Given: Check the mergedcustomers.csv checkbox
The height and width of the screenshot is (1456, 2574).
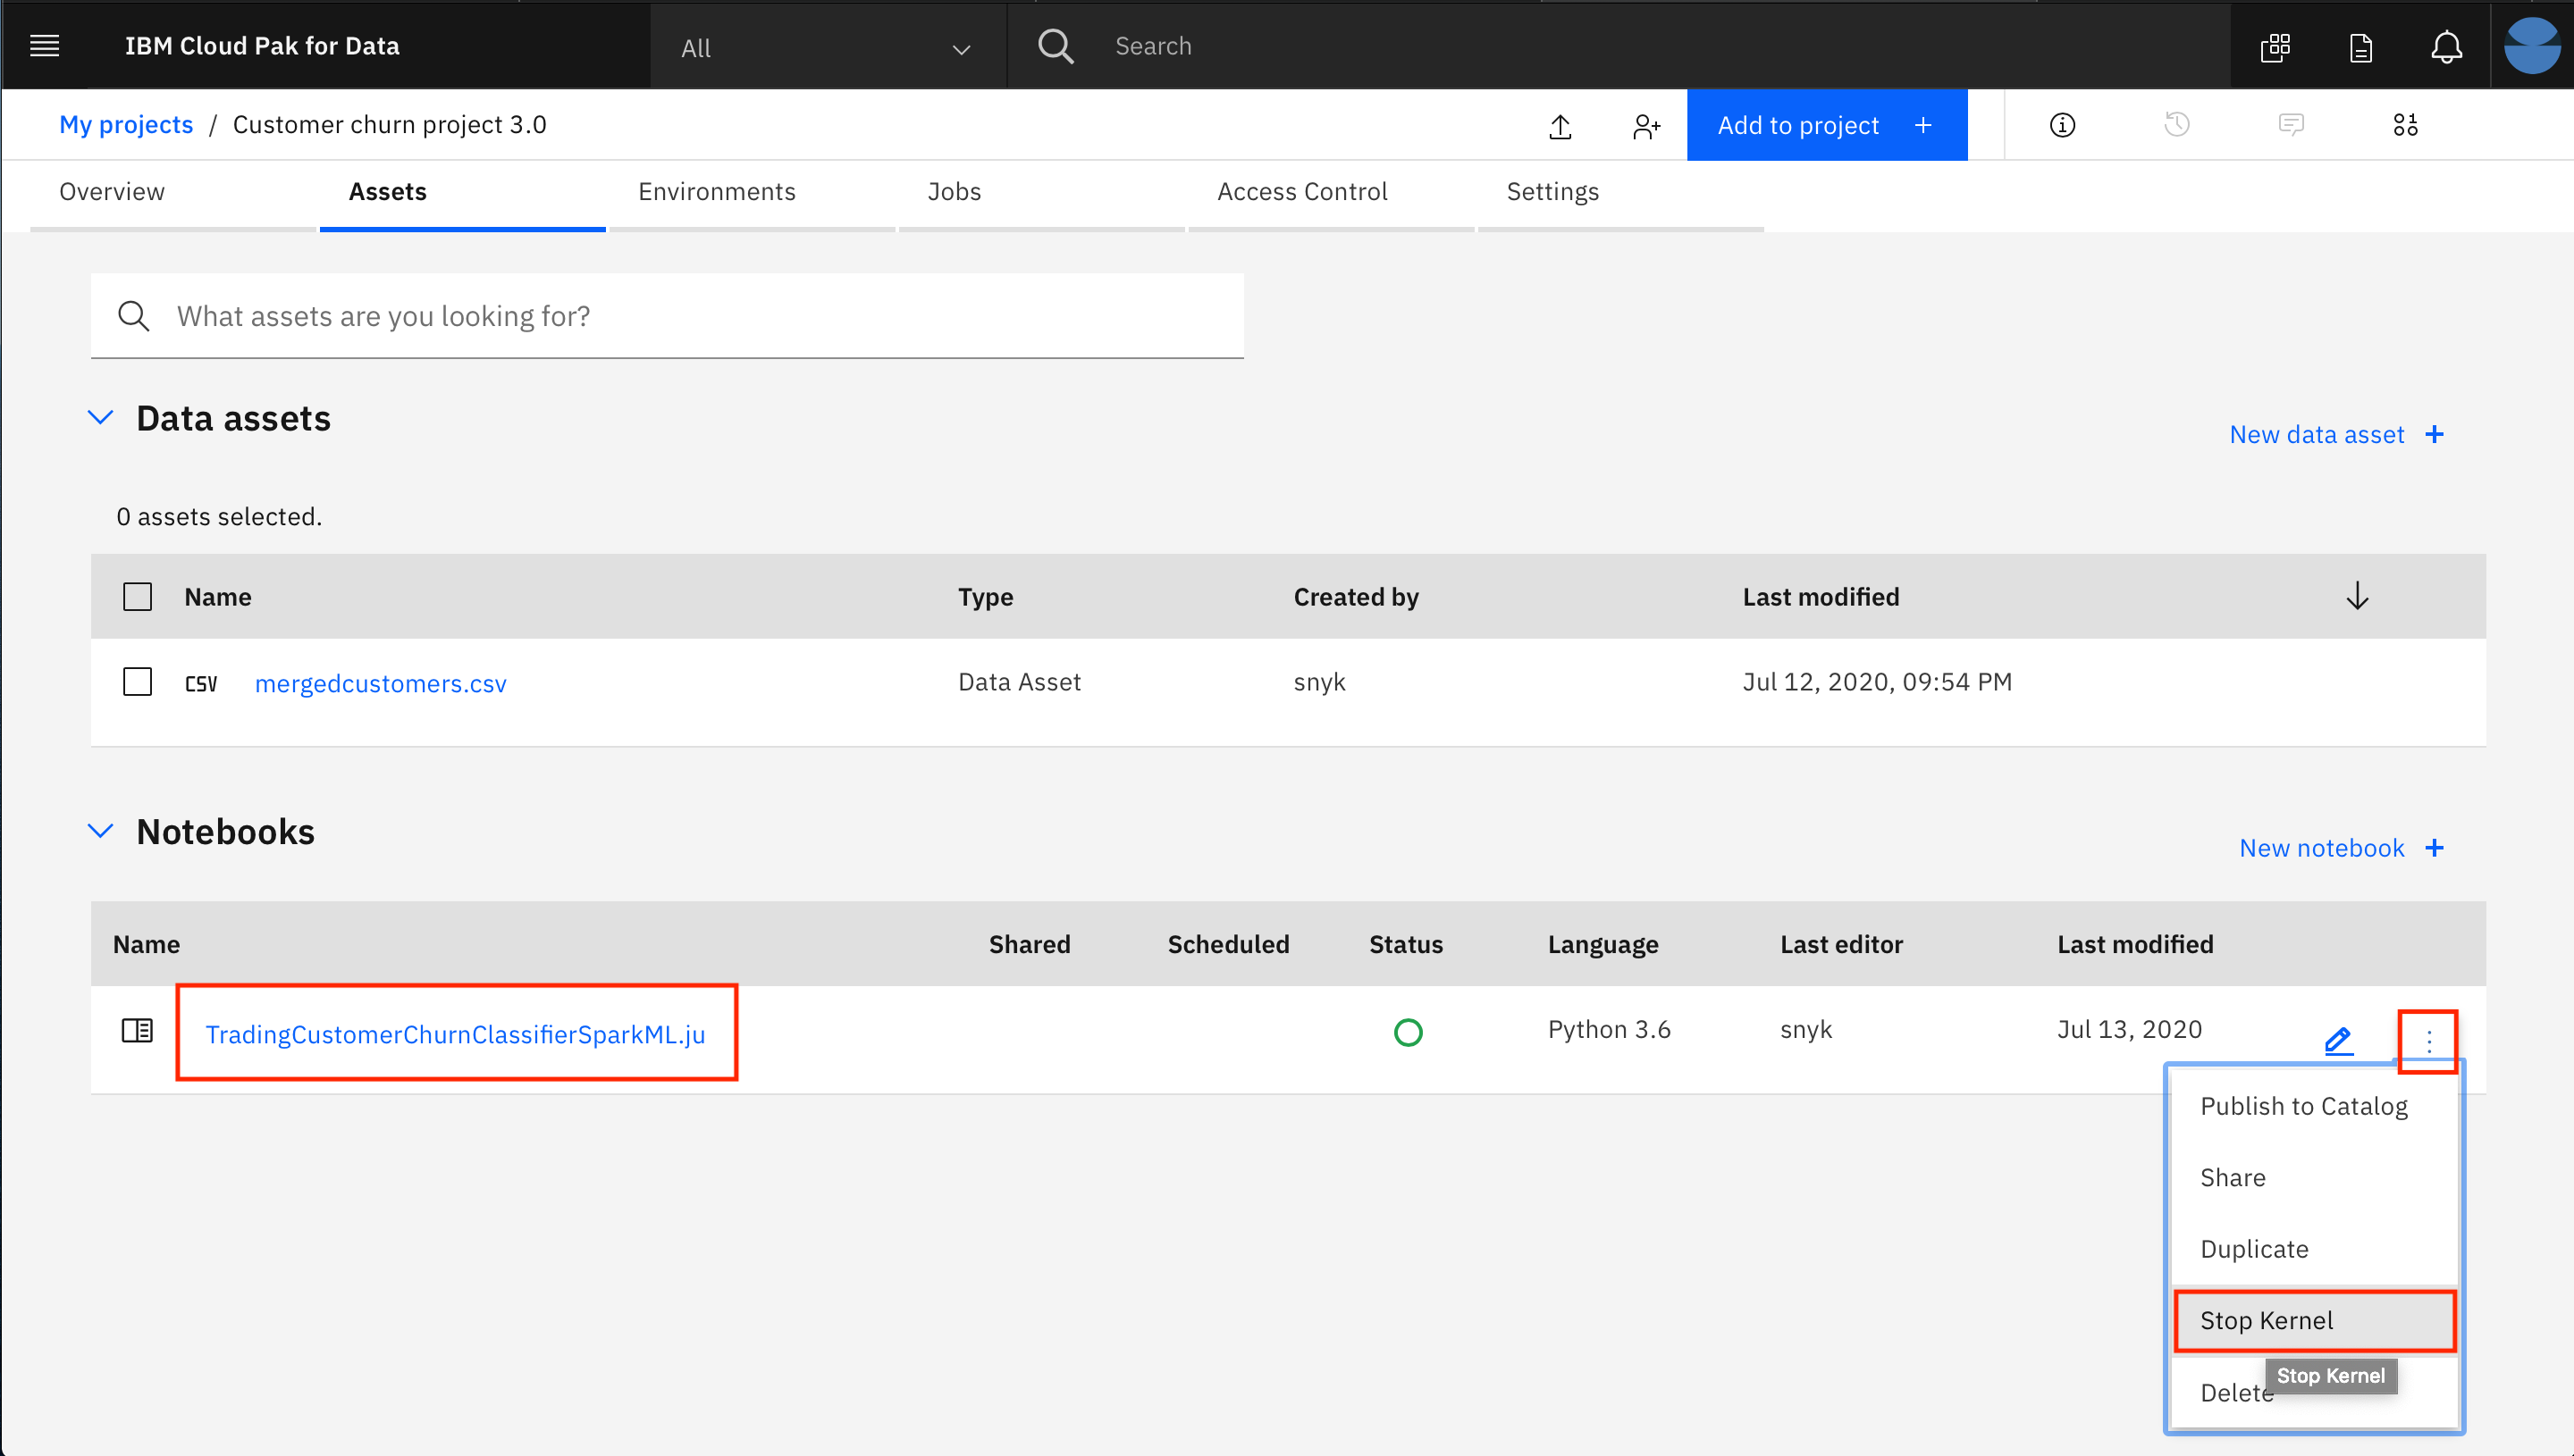Looking at the screenshot, I should pos(138,682).
